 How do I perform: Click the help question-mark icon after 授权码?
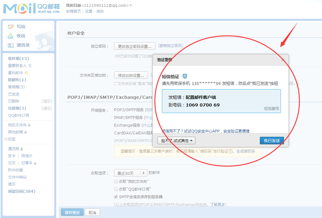tap(231, 151)
